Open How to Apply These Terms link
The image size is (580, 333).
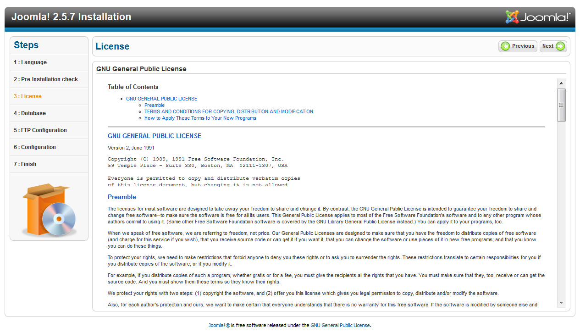click(x=200, y=118)
